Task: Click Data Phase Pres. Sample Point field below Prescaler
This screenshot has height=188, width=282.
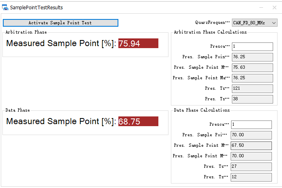Action: [251, 135]
